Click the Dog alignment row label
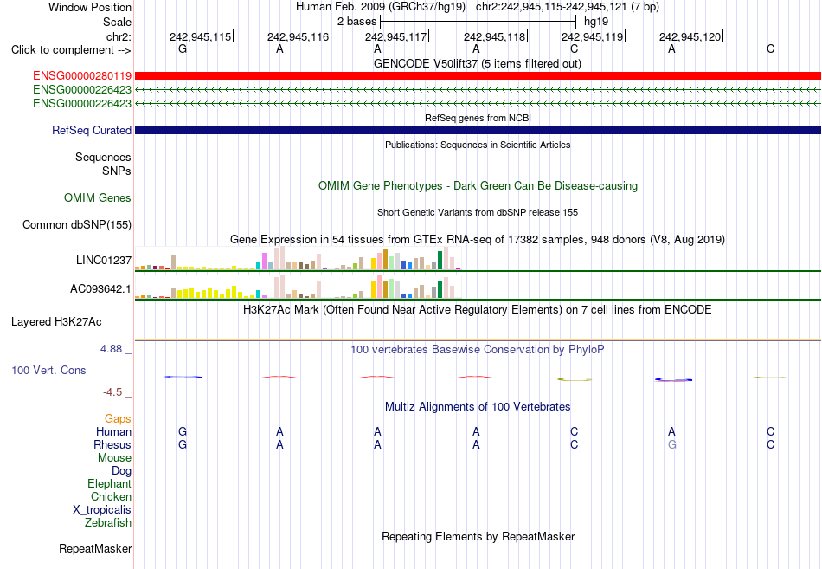 pyautogui.click(x=122, y=471)
